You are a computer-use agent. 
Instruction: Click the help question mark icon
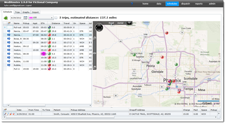tap(132, 4)
